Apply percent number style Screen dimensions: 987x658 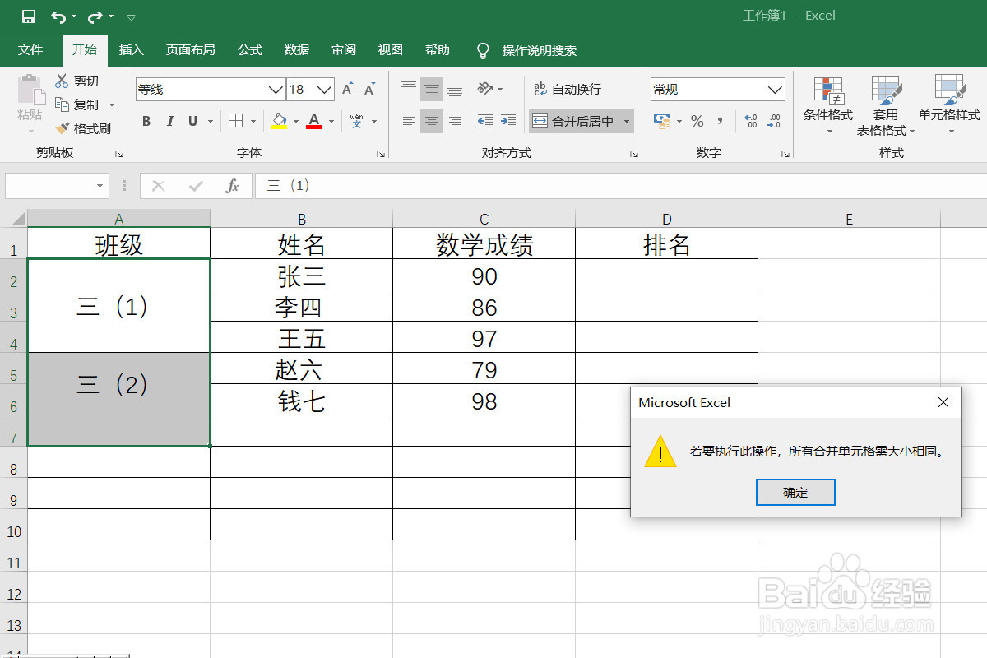(x=697, y=121)
